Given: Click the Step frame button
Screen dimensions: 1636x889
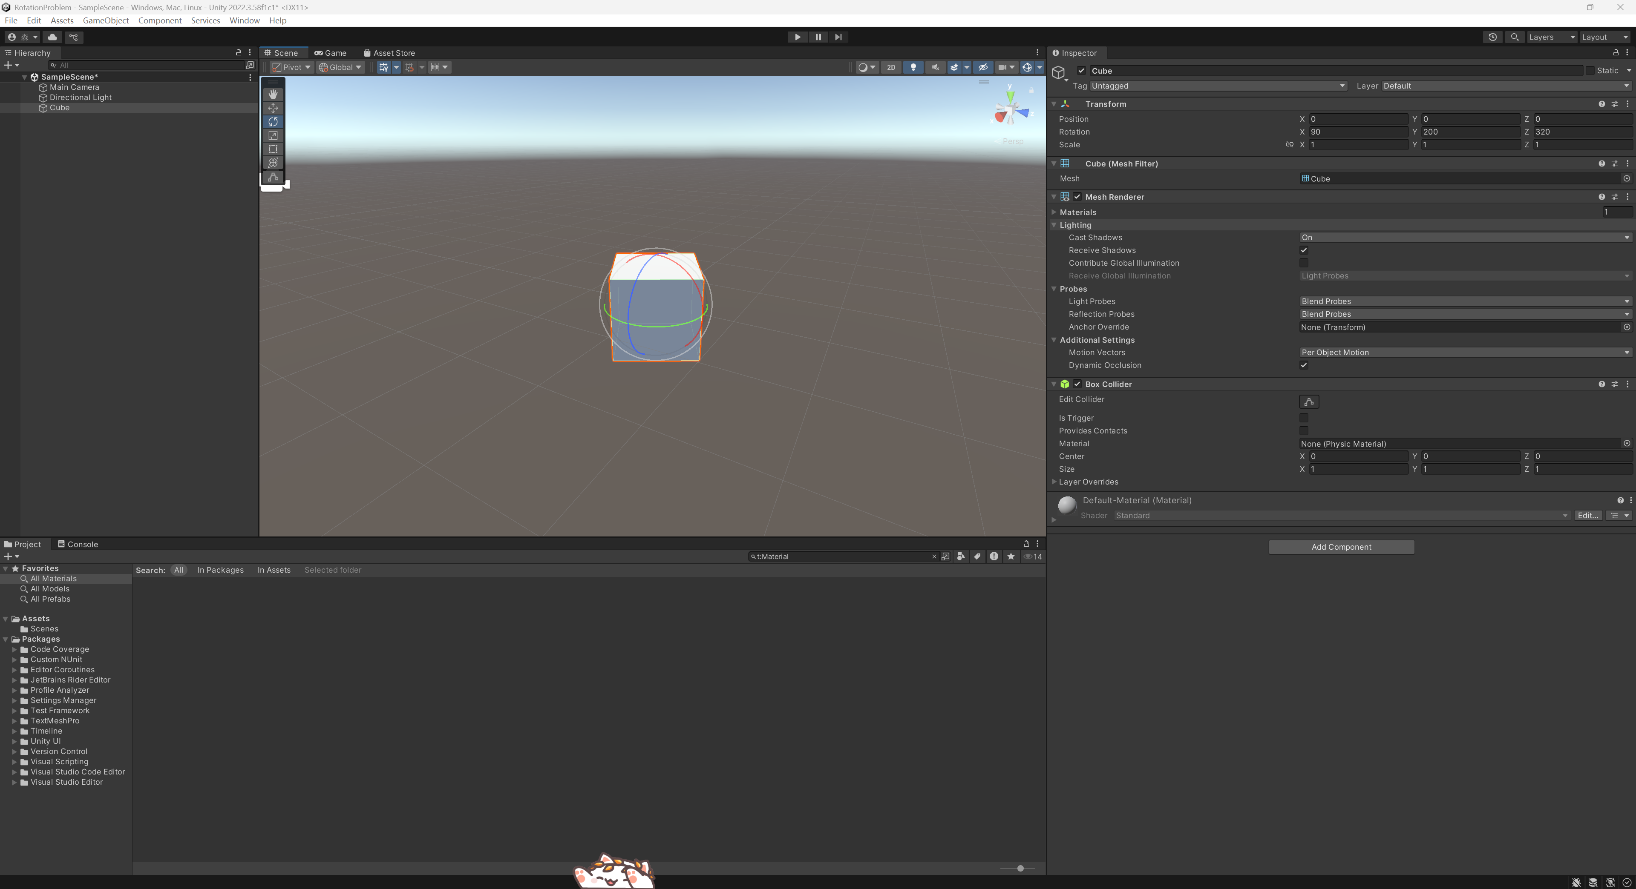Looking at the screenshot, I should (x=838, y=37).
